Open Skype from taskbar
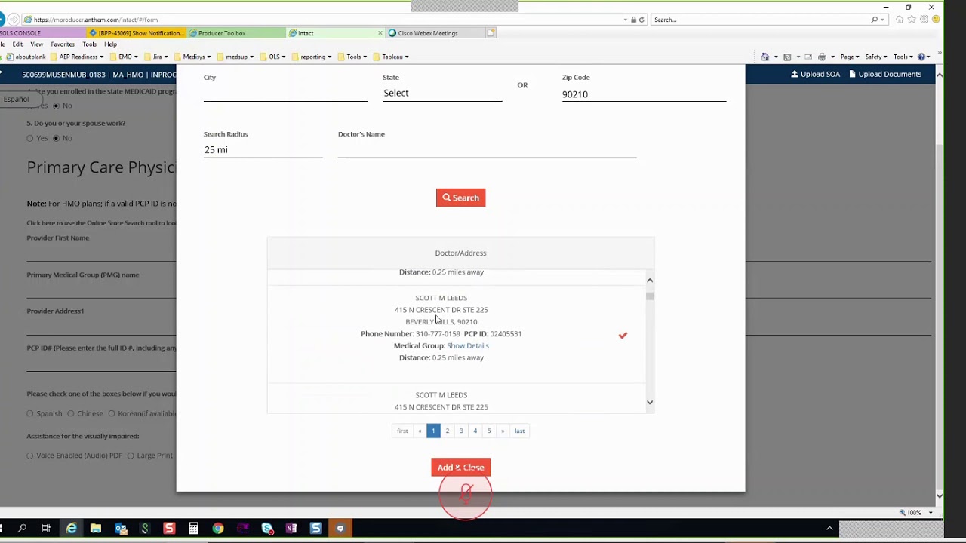This screenshot has height=543, width=966. [267, 529]
